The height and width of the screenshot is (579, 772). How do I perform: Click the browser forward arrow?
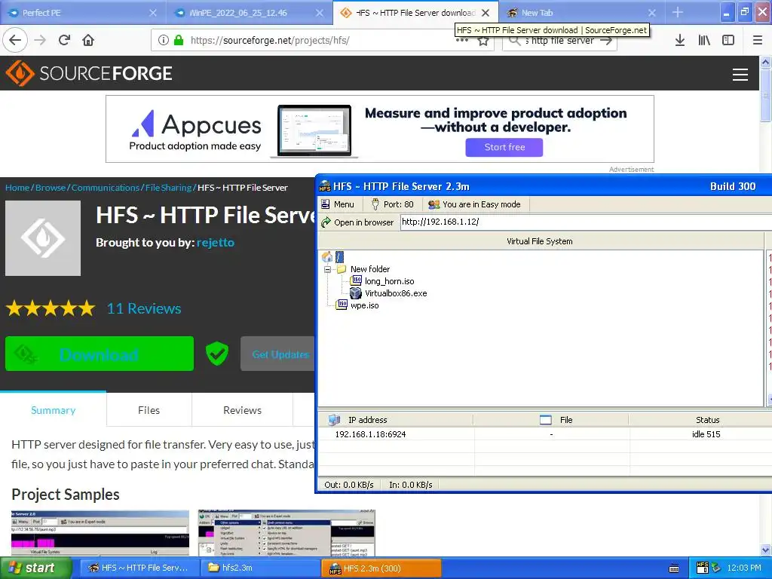[x=40, y=40]
